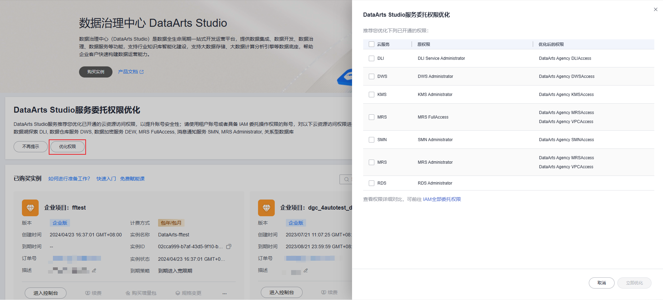Click 续费 for the dgc_4autotest instance
The width and height of the screenshot is (663, 300).
(329, 292)
